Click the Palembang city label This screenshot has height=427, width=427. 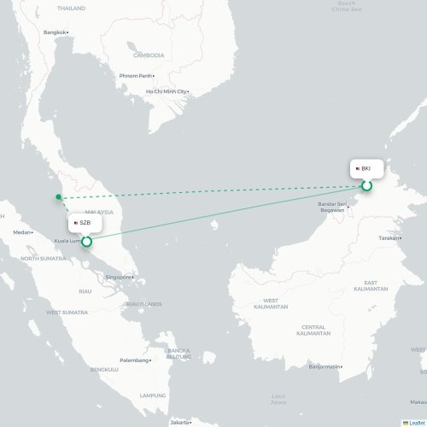tap(134, 360)
